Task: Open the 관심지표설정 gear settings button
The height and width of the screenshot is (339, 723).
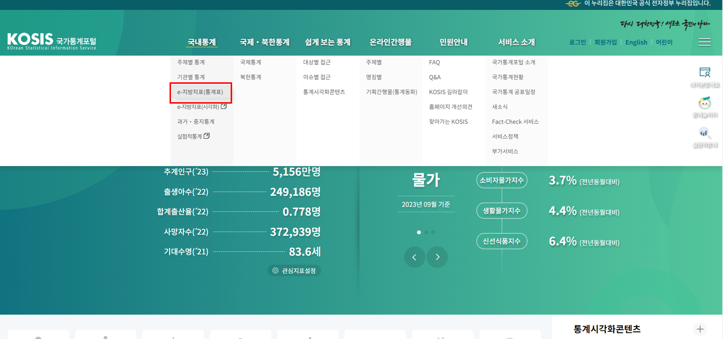Action: [294, 270]
